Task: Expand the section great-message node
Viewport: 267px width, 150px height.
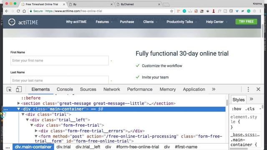Action: [x=18, y=103]
